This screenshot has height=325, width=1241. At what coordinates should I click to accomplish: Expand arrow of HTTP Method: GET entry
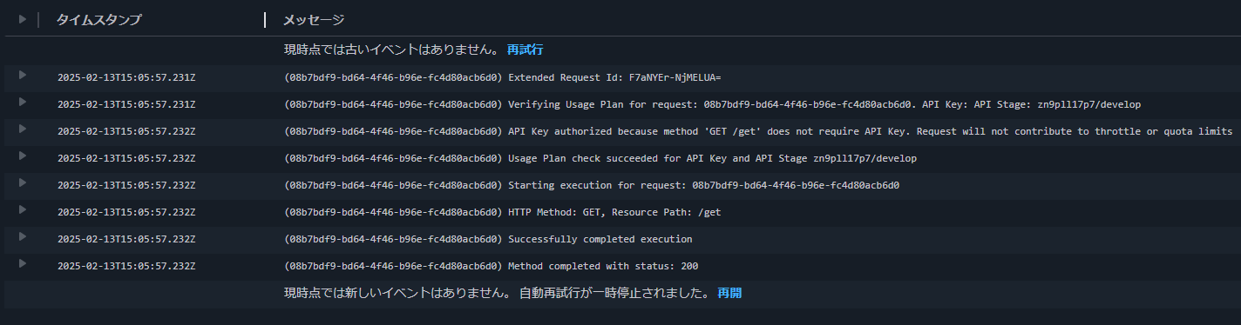coord(23,209)
